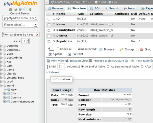
Task: Select At End of Table radio
Action: pyautogui.click(x=82, y=67)
